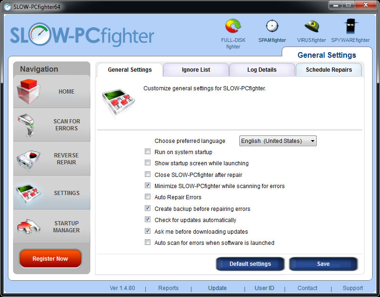Open the FULL-DISK fighter icon

[233, 26]
